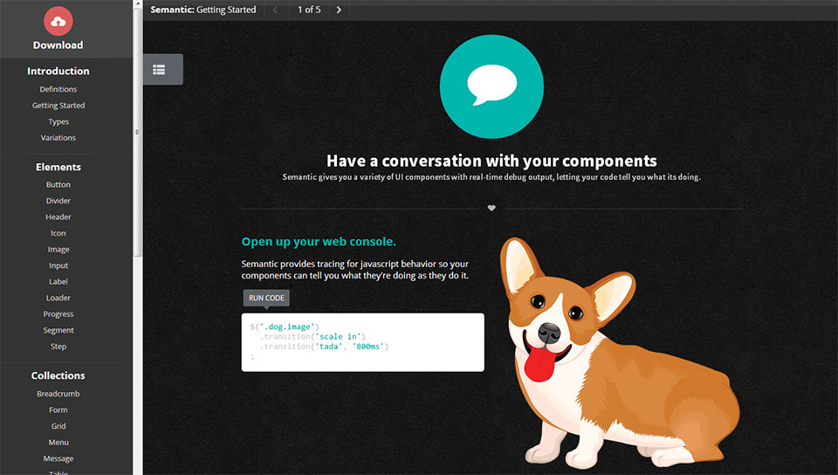
Task: Select Icon under Elements
Action: click(x=58, y=233)
